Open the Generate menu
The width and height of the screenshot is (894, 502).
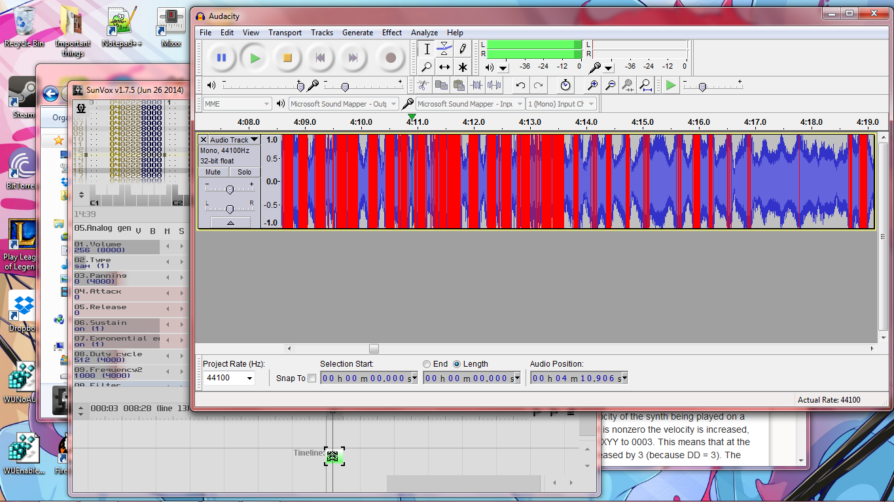[357, 33]
